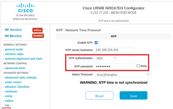This screenshot has height=109, width=173.
Task: Reset the NTP form
Action: pos(99,95)
